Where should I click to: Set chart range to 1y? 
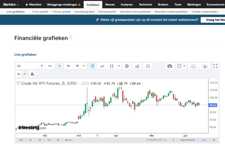coord(30,140)
